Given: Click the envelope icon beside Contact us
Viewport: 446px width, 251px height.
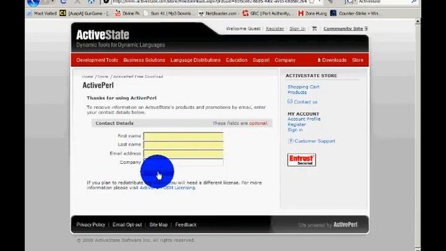Looking at the screenshot, I should [290, 101].
